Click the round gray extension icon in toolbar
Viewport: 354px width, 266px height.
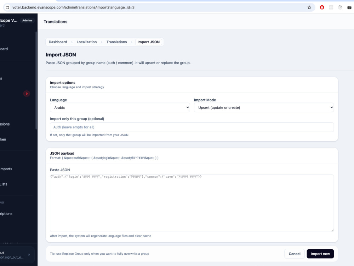point(340,7)
